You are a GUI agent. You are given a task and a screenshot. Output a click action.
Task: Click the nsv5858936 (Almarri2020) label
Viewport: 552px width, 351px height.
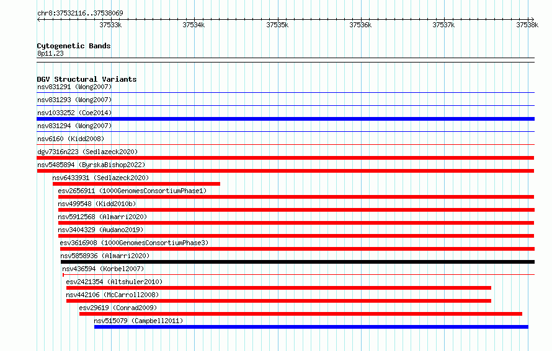point(105,256)
